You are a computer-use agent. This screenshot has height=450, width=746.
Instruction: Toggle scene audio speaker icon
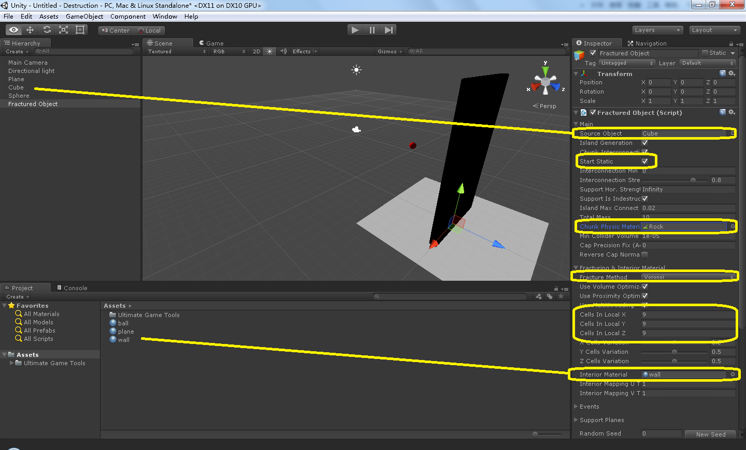283,51
